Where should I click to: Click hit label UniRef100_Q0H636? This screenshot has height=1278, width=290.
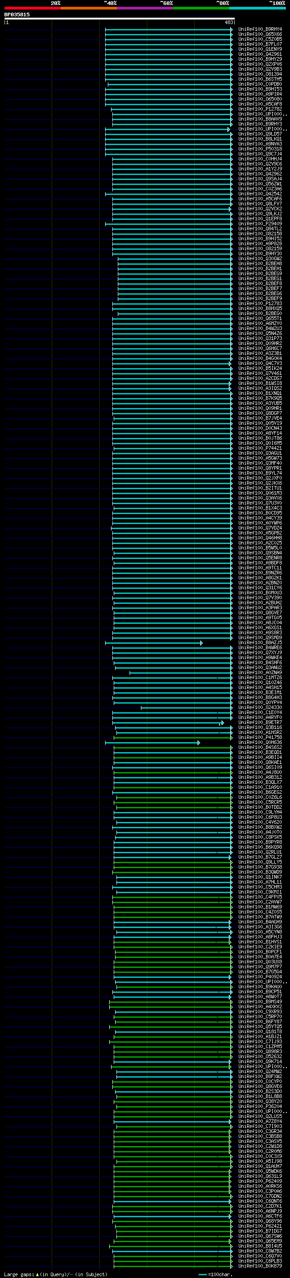[x=260, y=742]
